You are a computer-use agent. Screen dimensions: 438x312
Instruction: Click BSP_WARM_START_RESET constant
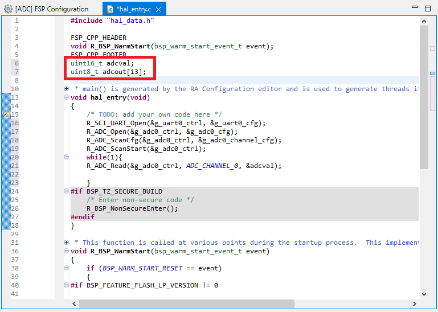point(142,268)
